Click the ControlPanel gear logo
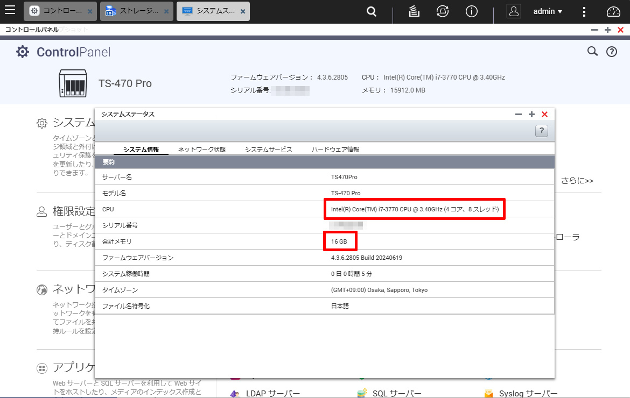This screenshot has height=398, width=630. (23, 52)
